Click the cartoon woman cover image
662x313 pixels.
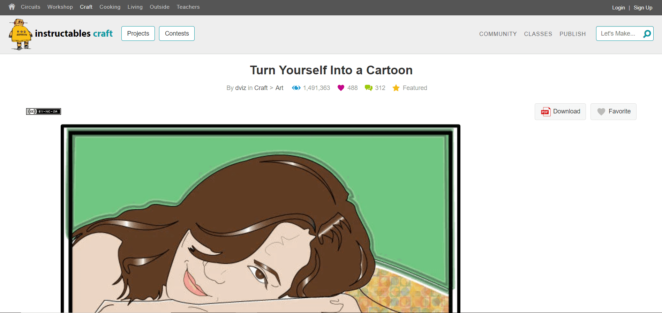(261, 218)
